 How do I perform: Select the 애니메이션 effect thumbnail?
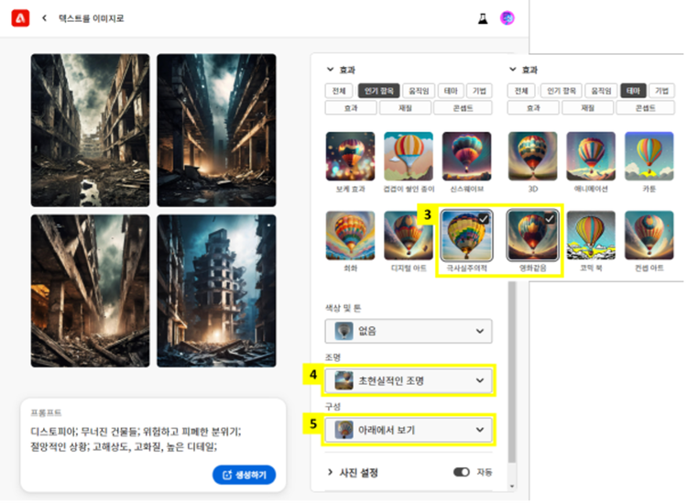[591, 157]
